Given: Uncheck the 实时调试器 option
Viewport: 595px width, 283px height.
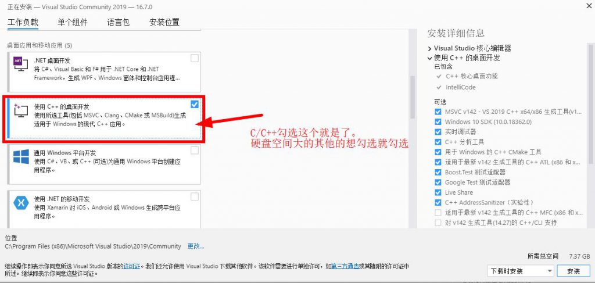Looking at the screenshot, I should point(438,132).
